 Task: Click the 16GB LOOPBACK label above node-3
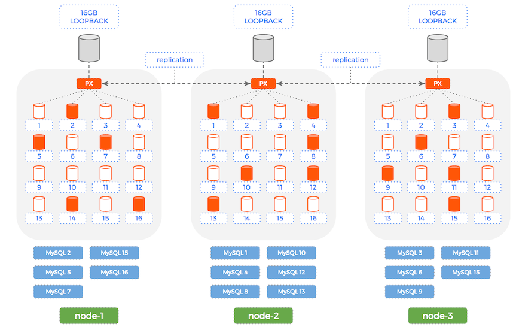pos(438,16)
